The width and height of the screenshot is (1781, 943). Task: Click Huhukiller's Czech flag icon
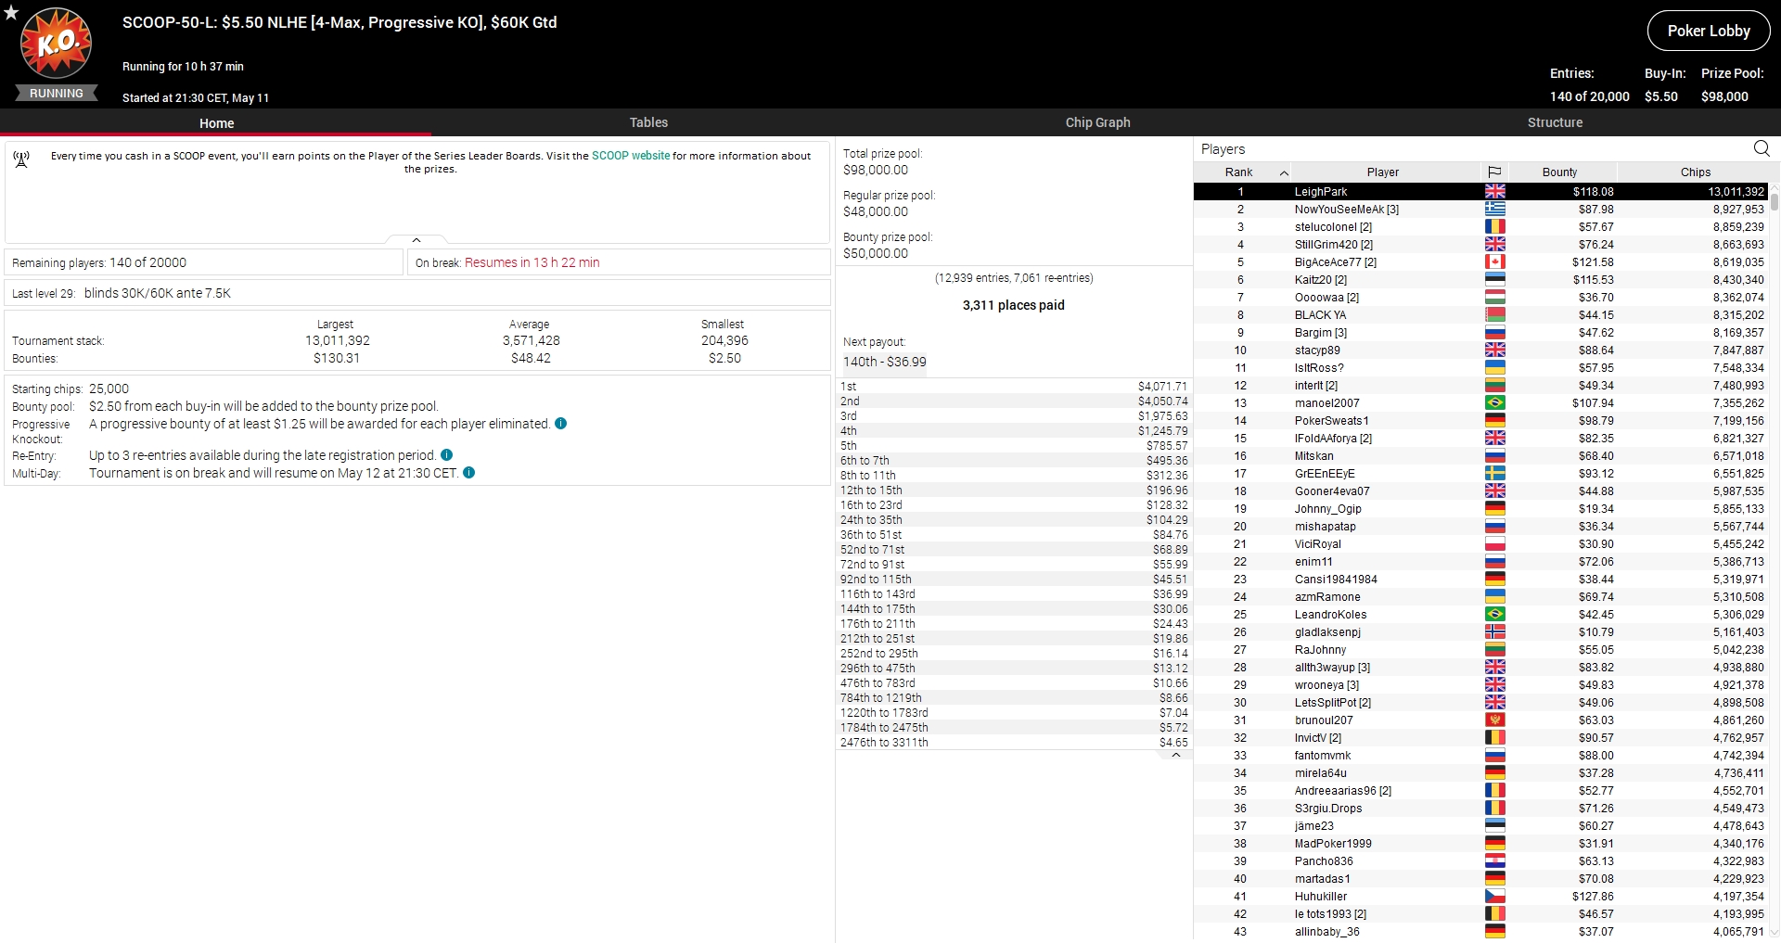1494,897
